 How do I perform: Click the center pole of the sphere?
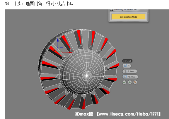(86, 76)
